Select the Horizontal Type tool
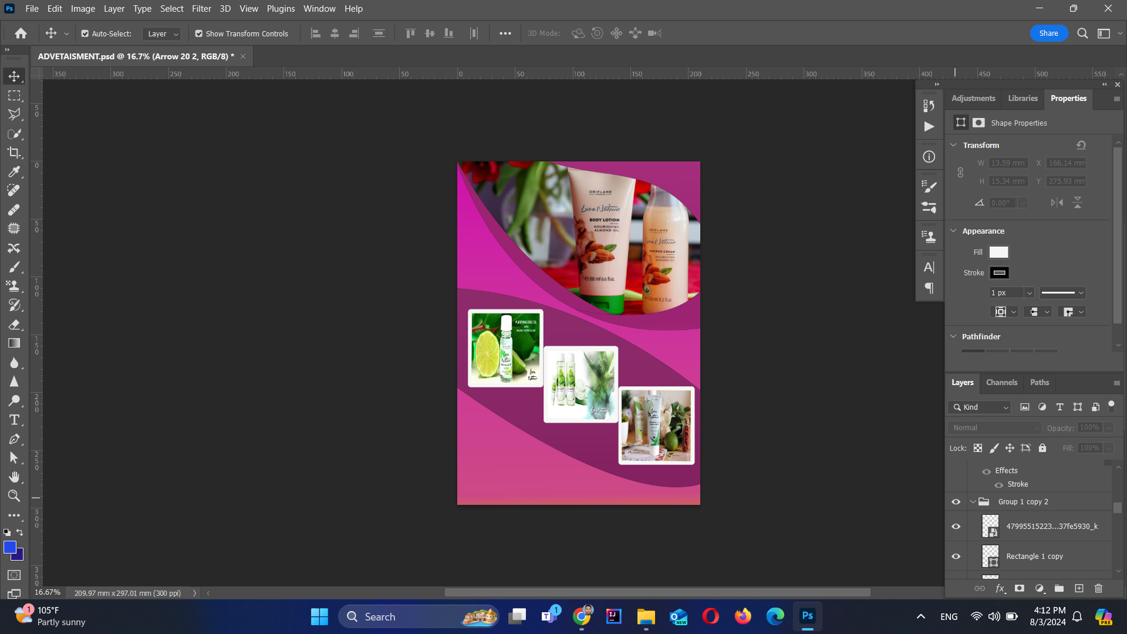Image resolution: width=1127 pixels, height=634 pixels. pos(14,420)
